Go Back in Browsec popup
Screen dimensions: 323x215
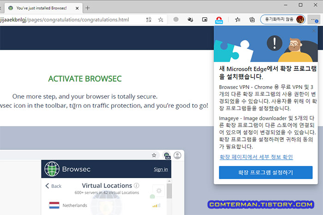click(x=54, y=186)
